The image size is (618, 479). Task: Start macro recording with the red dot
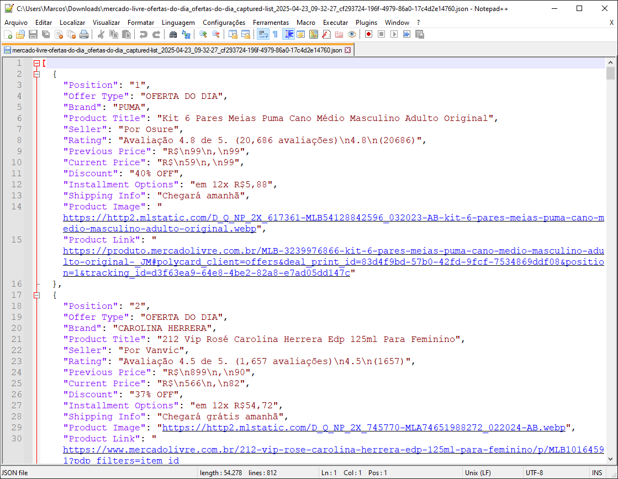368,35
